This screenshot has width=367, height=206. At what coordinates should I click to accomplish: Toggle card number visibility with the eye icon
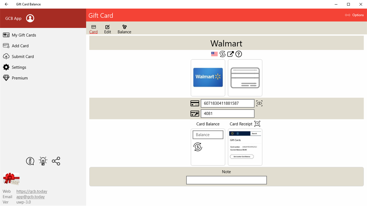coord(259,103)
